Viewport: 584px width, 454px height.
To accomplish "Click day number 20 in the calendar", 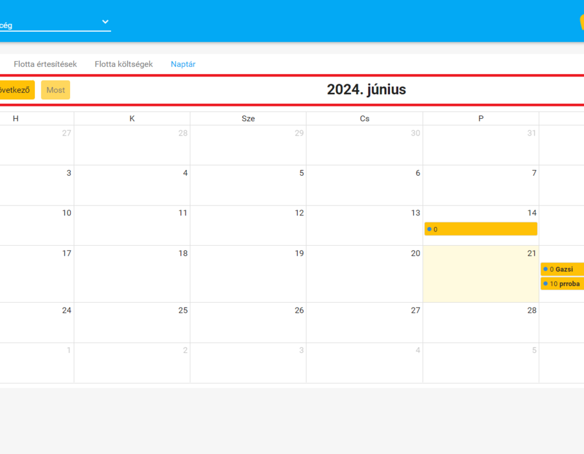I will click(416, 254).
